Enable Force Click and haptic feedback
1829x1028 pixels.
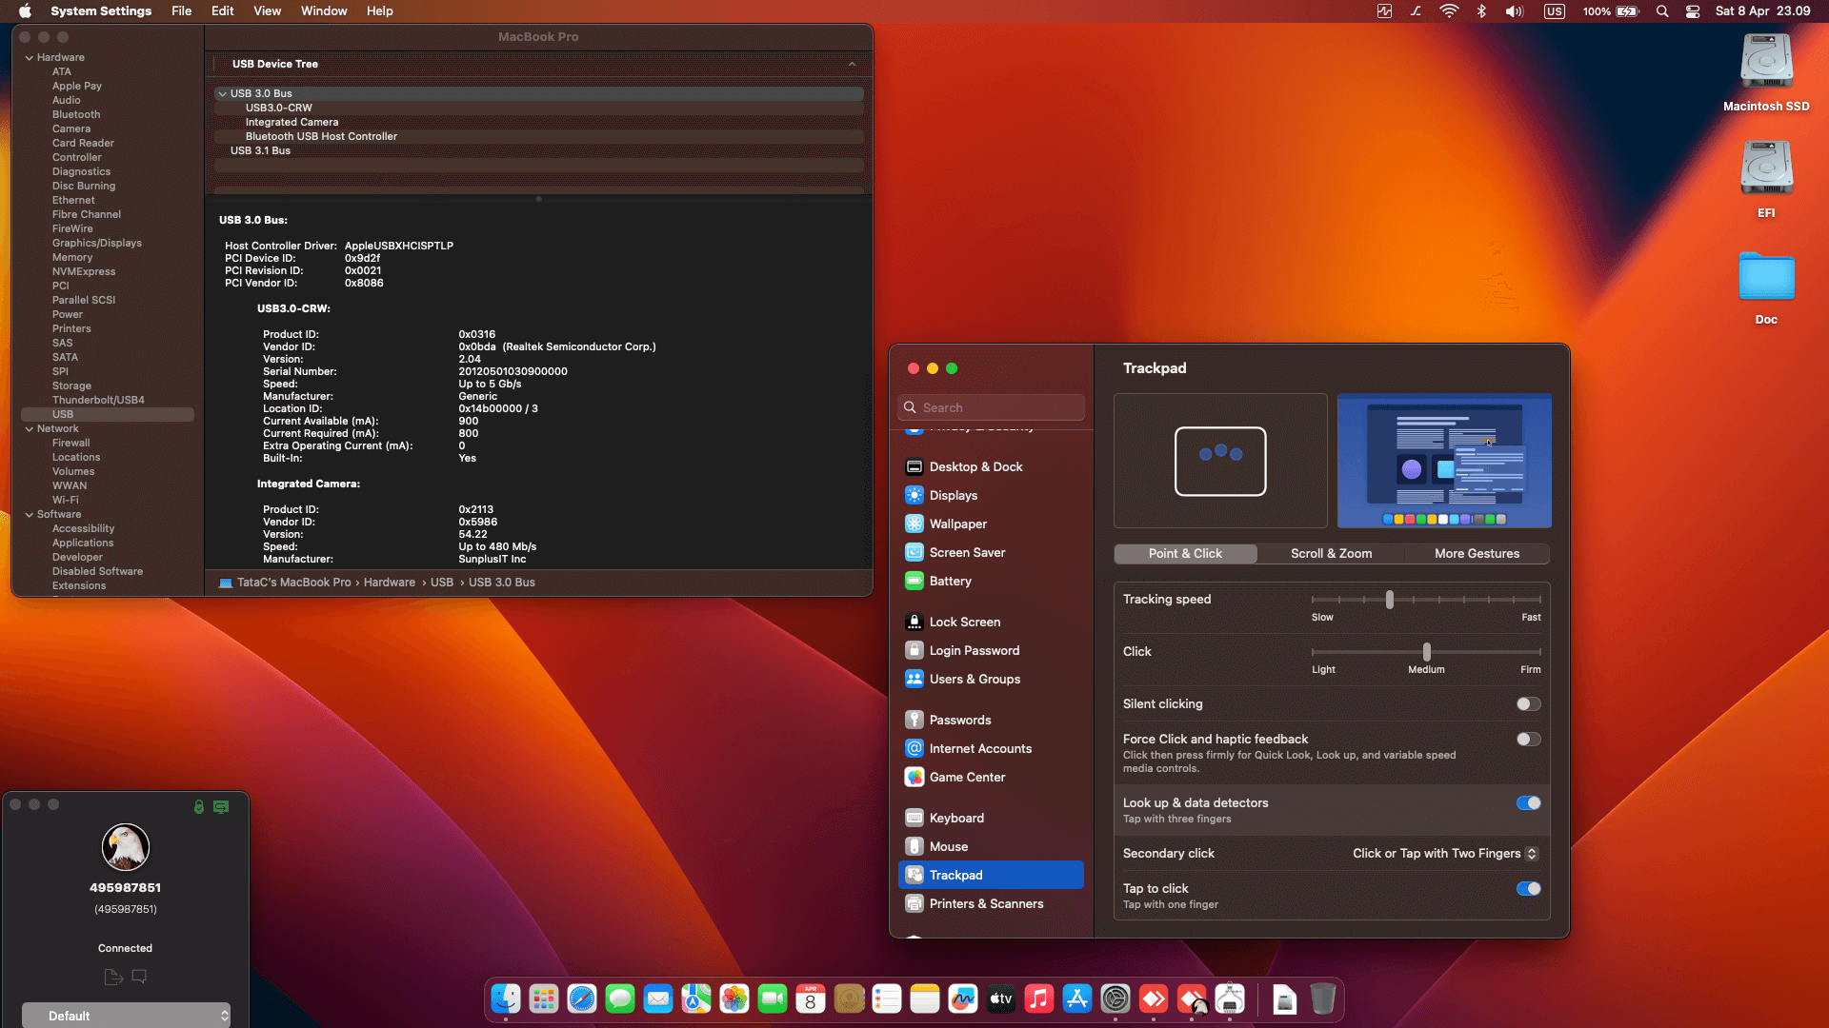pyautogui.click(x=1528, y=740)
